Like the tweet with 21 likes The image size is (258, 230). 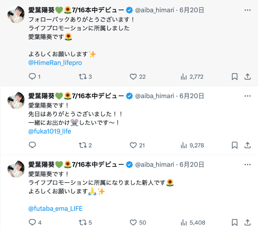133,145
